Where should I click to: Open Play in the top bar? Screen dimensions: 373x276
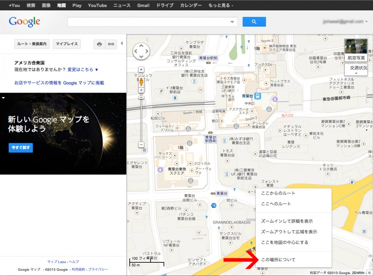click(77, 5)
